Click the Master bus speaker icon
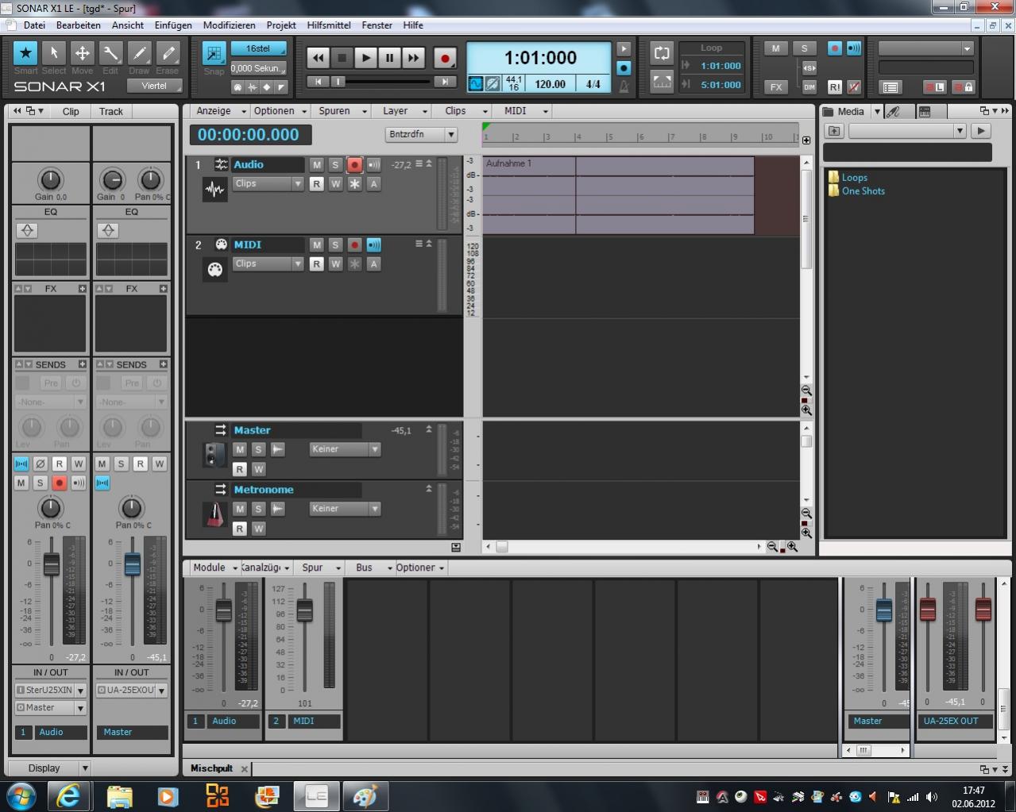The height and width of the screenshot is (812, 1016). (214, 455)
